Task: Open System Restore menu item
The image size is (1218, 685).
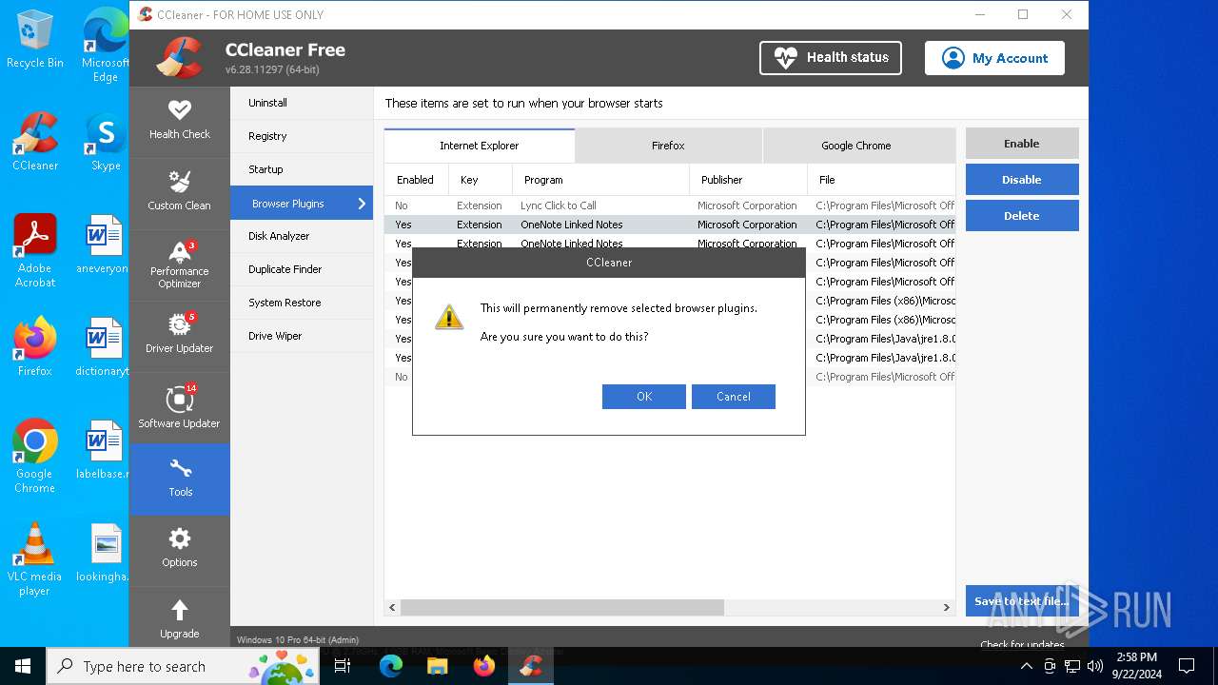Action: 302,303
